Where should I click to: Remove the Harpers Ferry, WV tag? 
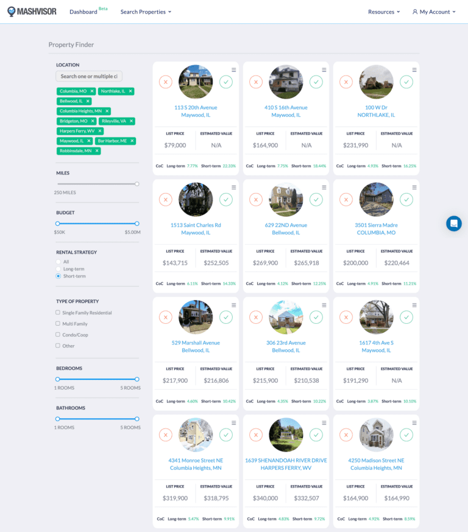point(100,131)
